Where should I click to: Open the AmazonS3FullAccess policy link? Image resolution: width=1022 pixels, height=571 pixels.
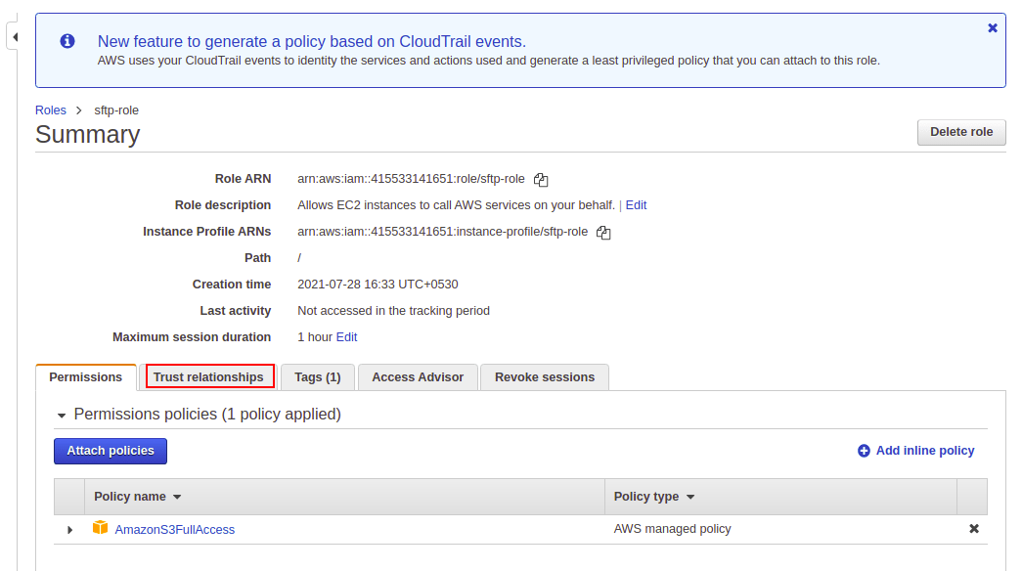[x=175, y=529]
